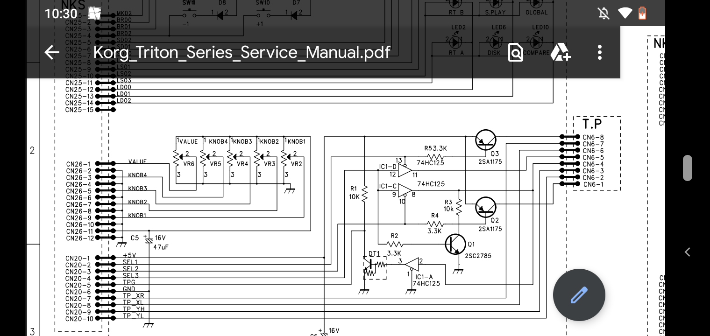Viewport: 710px width, 336px height.
Task: Tap the left-pointing chevron on the right edge
Action: pos(687,252)
